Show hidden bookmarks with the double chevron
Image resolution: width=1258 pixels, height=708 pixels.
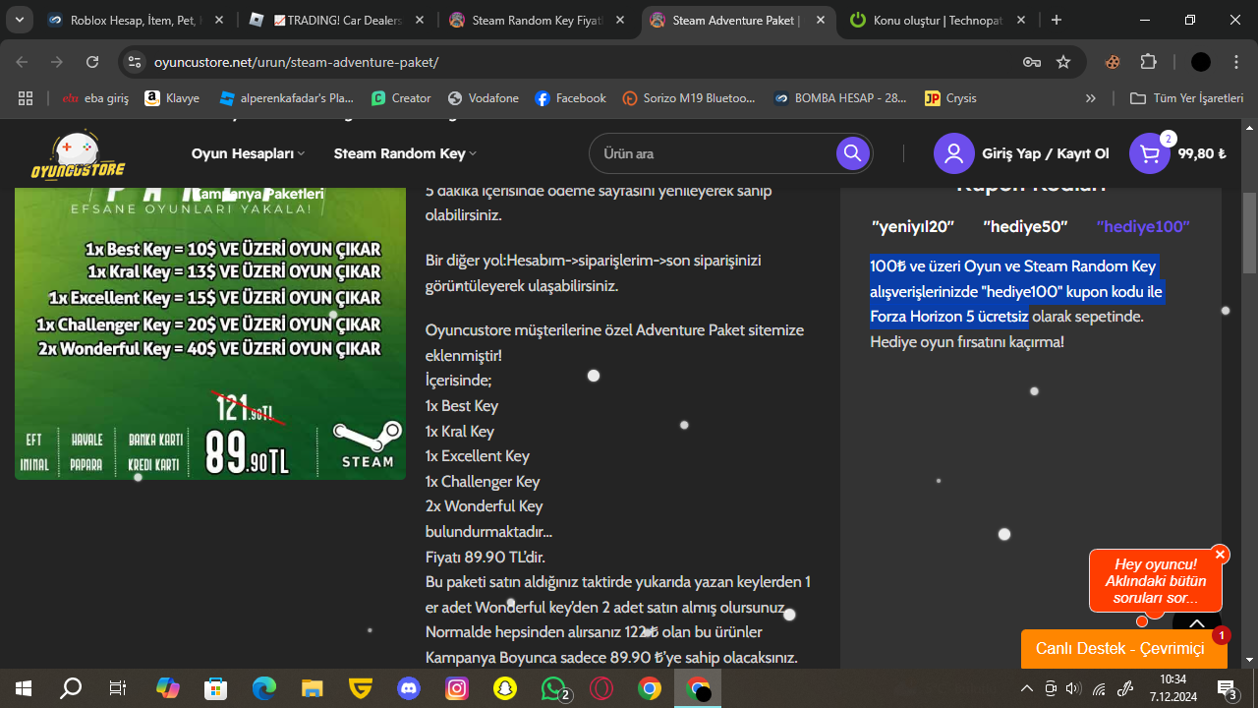tap(1091, 98)
